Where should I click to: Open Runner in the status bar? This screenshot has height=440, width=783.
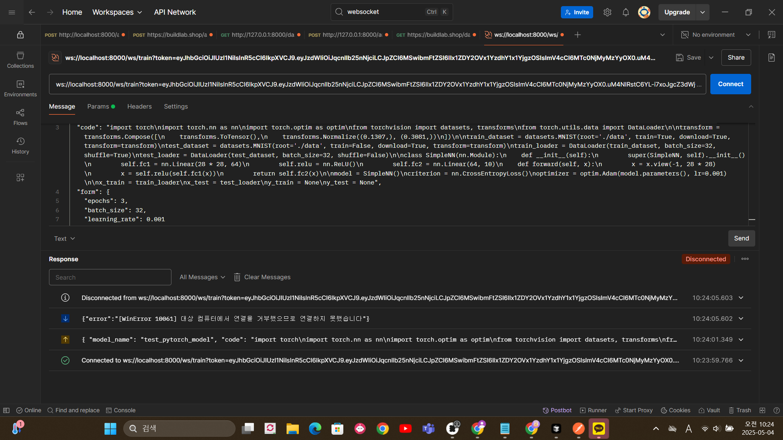click(x=593, y=410)
